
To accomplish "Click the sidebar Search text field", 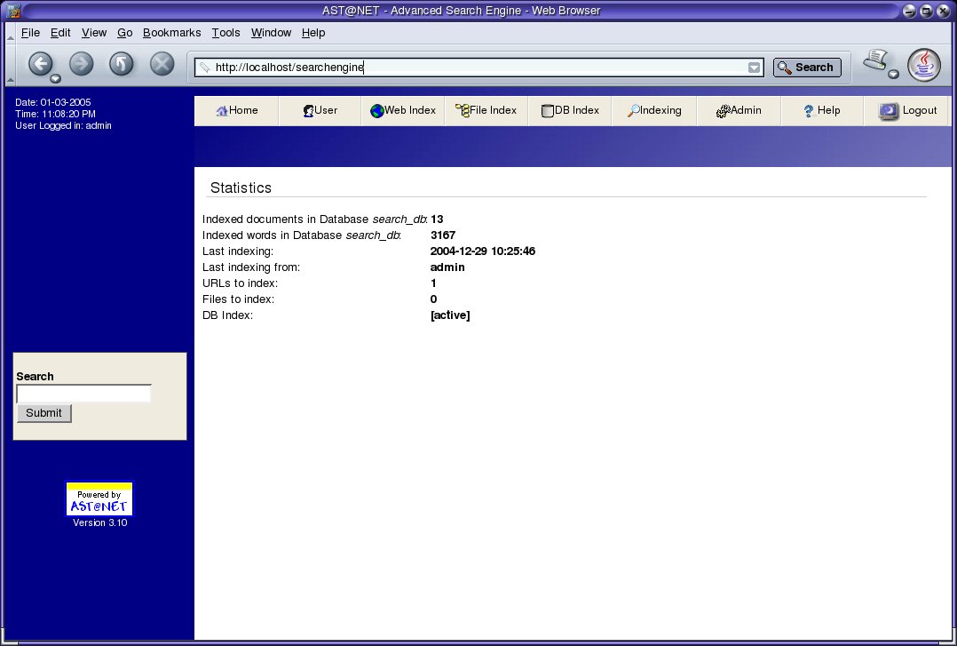I will point(83,394).
